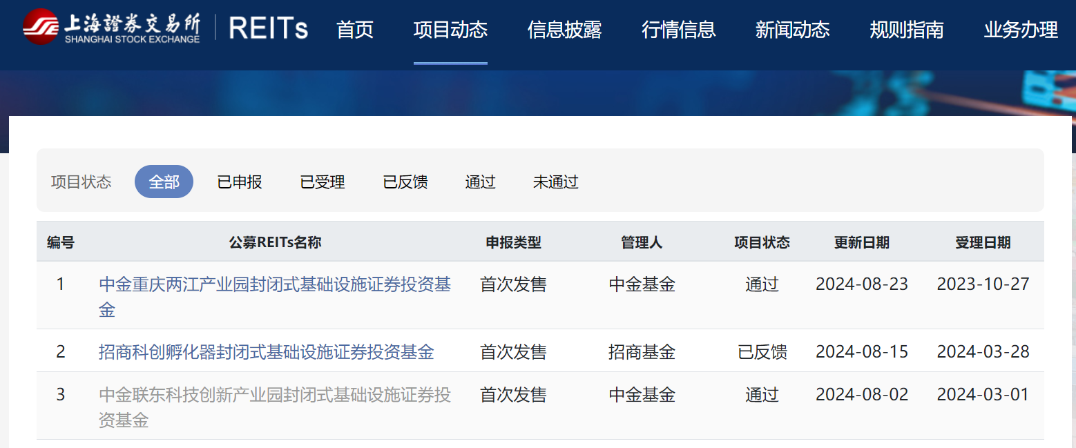Click update date 2024-08-23
This screenshot has height=448, width=1076.
click(x=862, y=284)
